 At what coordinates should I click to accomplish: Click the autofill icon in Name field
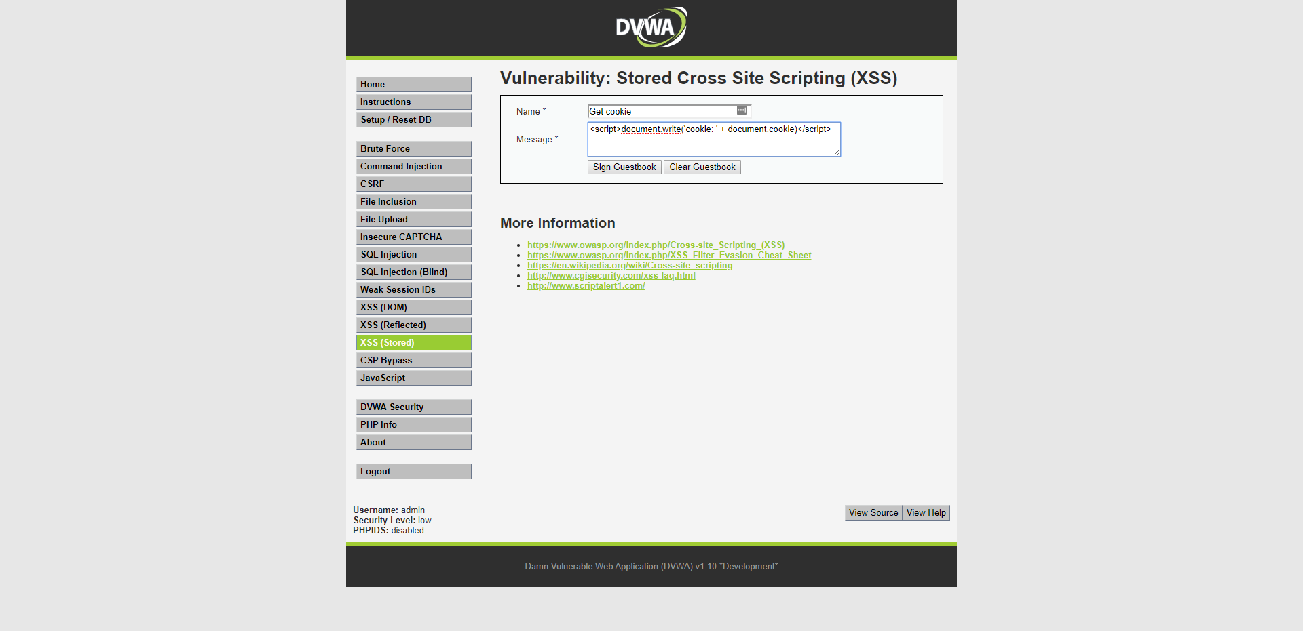tap(742, 110)
